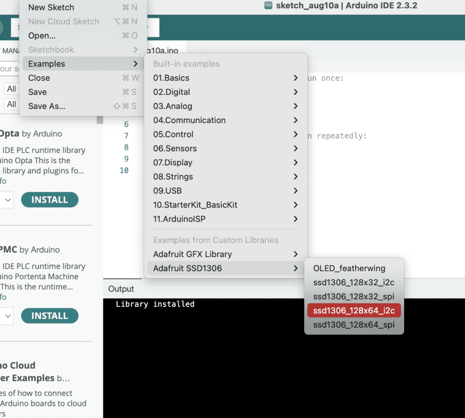Expand the 01.Basics examples submenu
This screenshot has width=465, height=418.
pyautogui.click(x=226, y=78)
